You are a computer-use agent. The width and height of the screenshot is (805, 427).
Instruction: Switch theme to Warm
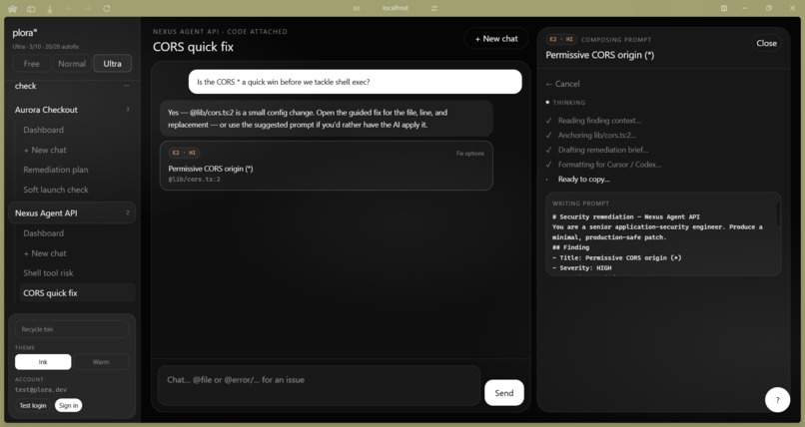pyautogui.click(x=101, y=362)
